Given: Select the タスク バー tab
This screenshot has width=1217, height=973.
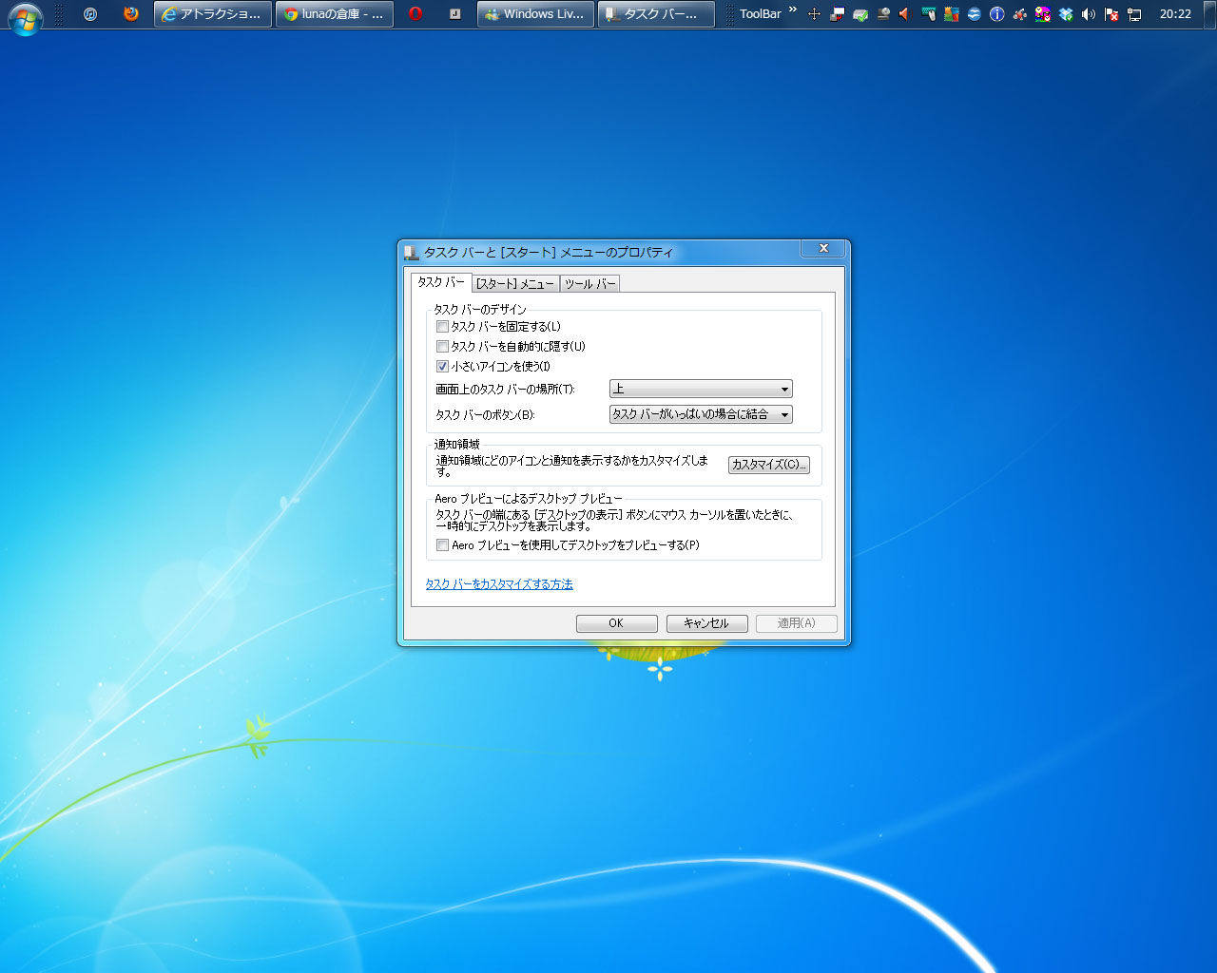Looking at the screenshot, I should tap(441, 282).
